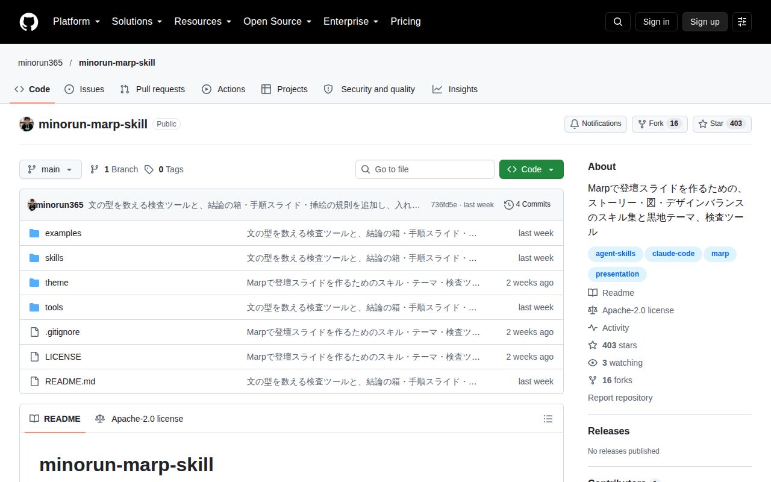
Task: Open the README outline list icon
Action: coord(548,419)
